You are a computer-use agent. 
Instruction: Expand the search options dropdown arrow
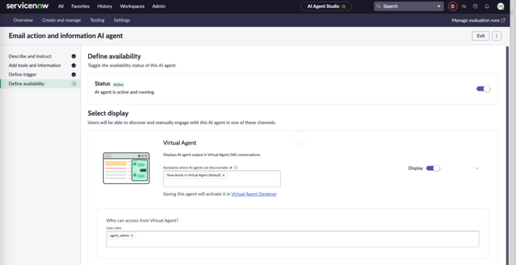pyautogui.click(x=438, y=6)
